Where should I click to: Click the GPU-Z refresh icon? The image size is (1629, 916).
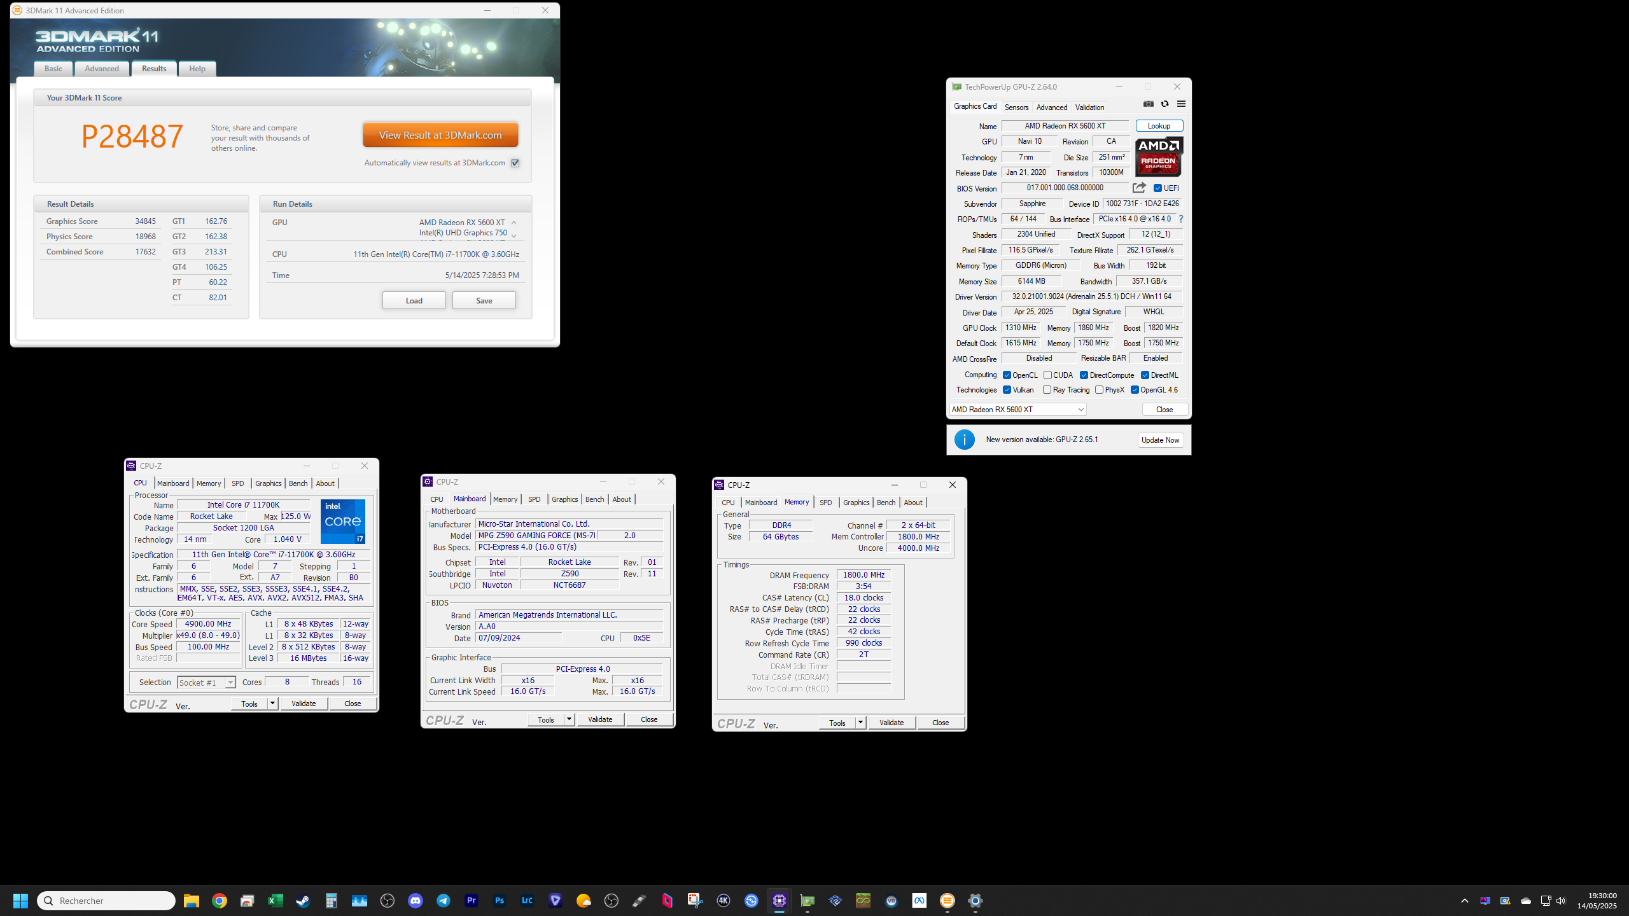click(x=1164, y=104)
